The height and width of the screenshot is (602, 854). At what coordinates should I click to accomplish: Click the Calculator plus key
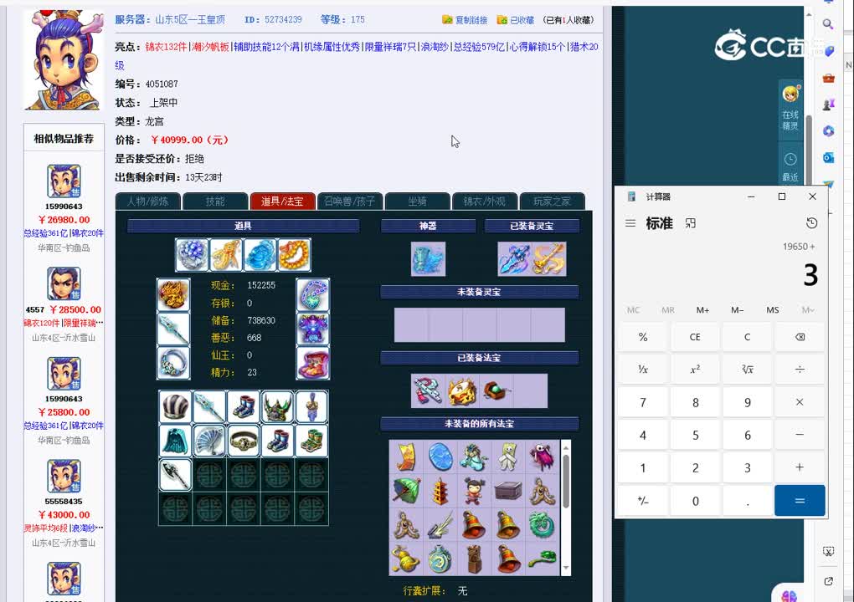pos(800,467)
